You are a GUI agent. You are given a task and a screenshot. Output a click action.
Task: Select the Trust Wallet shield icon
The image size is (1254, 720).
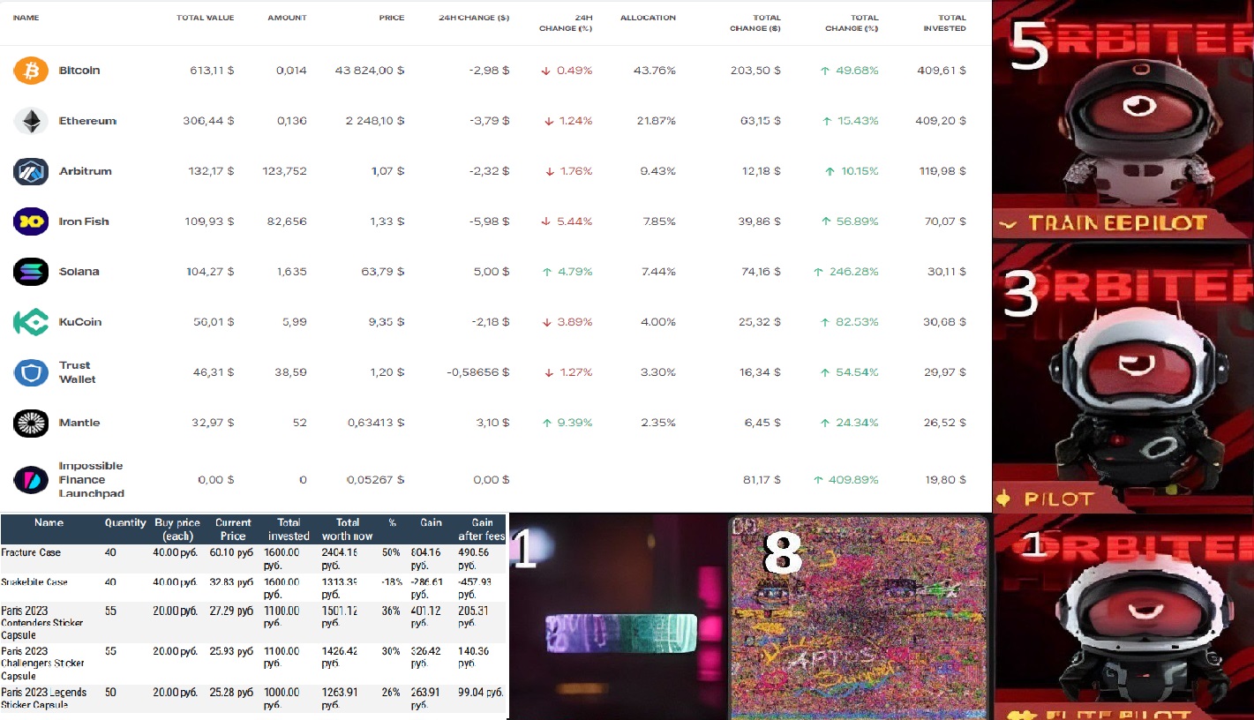pyautogui.click(x=31, y=372)
